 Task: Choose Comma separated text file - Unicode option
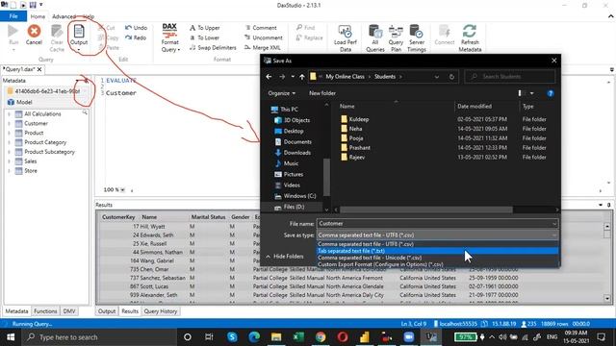(x=438, y=258)
